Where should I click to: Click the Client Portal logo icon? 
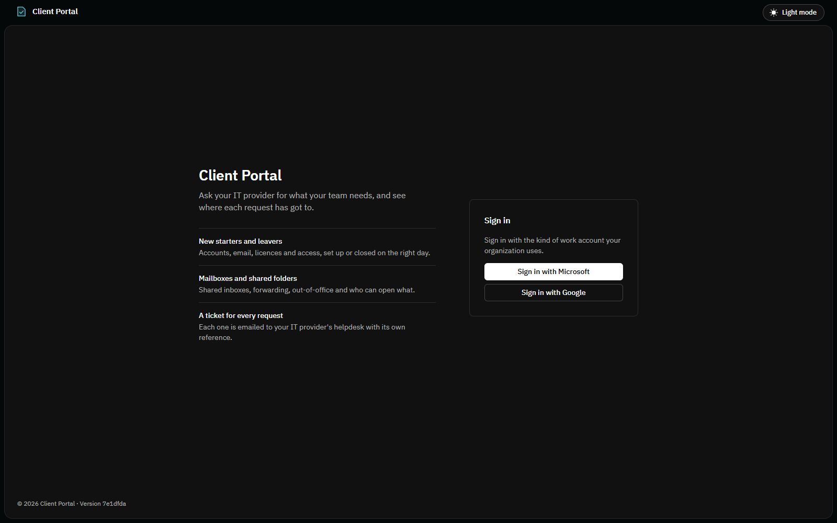click(x=21, y=12)
